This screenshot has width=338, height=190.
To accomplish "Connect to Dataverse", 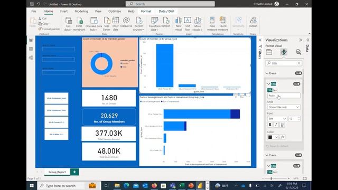I will coord(126,22).
